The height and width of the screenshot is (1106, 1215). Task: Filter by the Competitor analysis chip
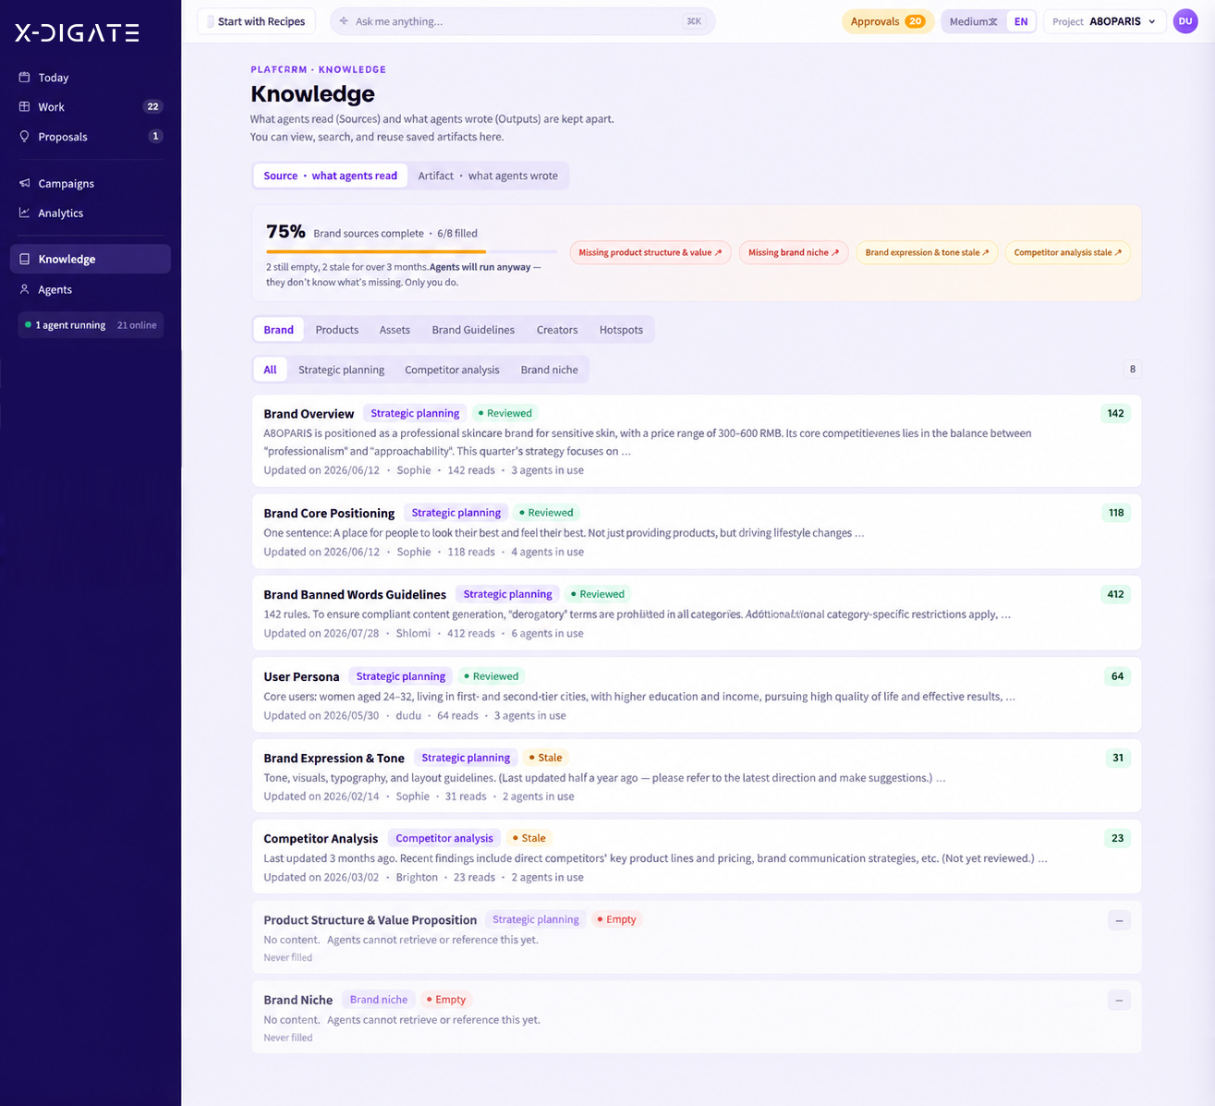tap(452, 370)
